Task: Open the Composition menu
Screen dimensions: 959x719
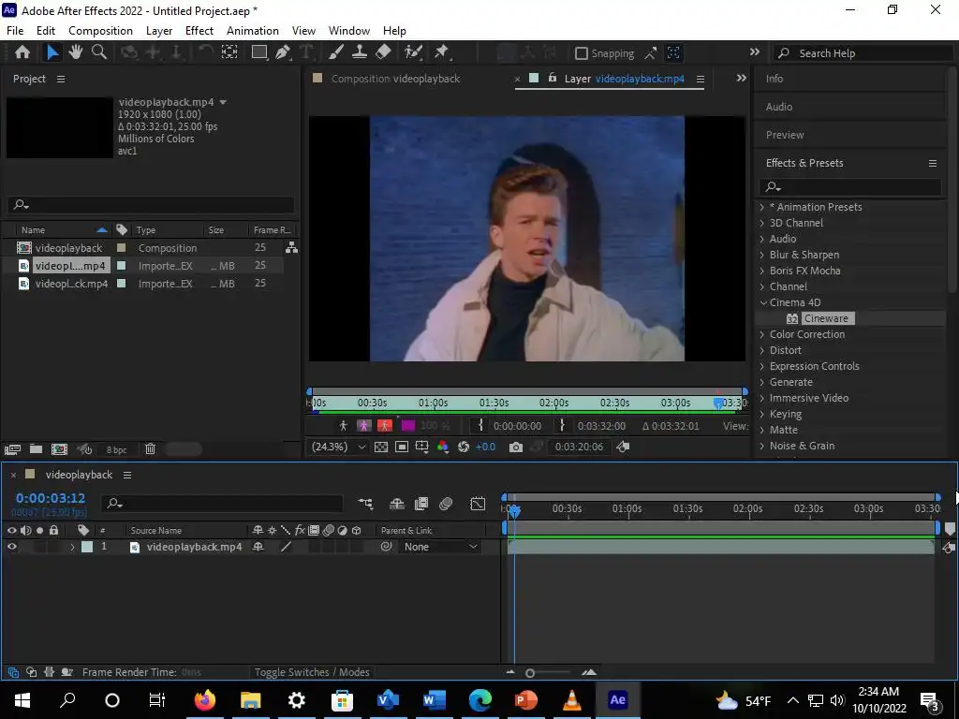Action: (100, 31)
